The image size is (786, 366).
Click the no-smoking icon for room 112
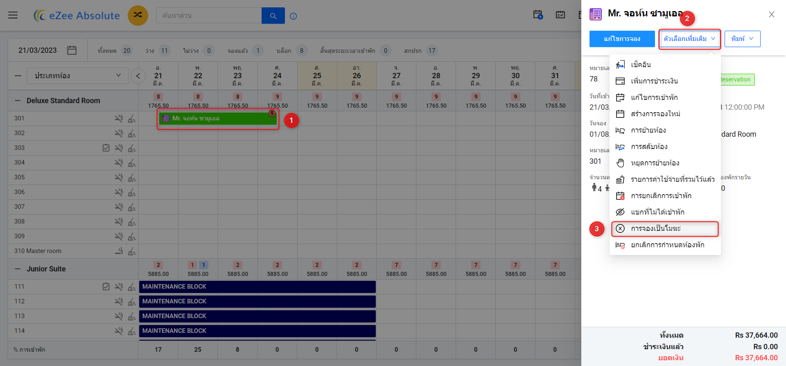[x=119, y=301]
